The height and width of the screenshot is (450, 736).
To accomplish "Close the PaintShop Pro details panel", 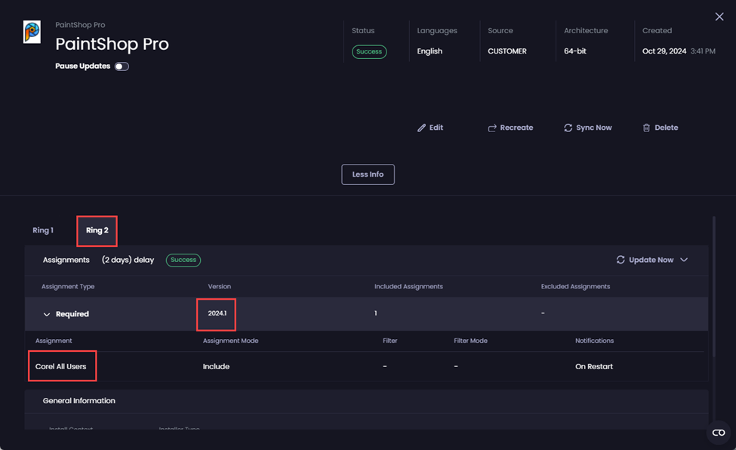I will 719,17.
